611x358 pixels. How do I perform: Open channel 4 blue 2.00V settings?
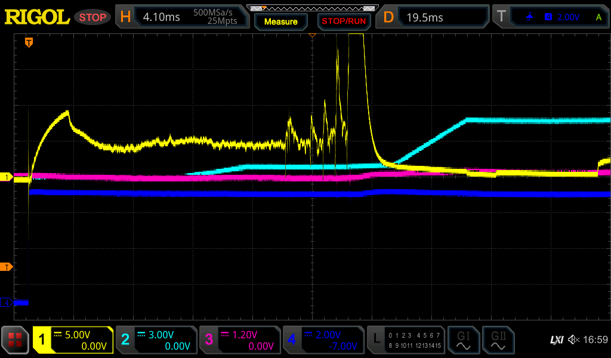tap(323, 340)
